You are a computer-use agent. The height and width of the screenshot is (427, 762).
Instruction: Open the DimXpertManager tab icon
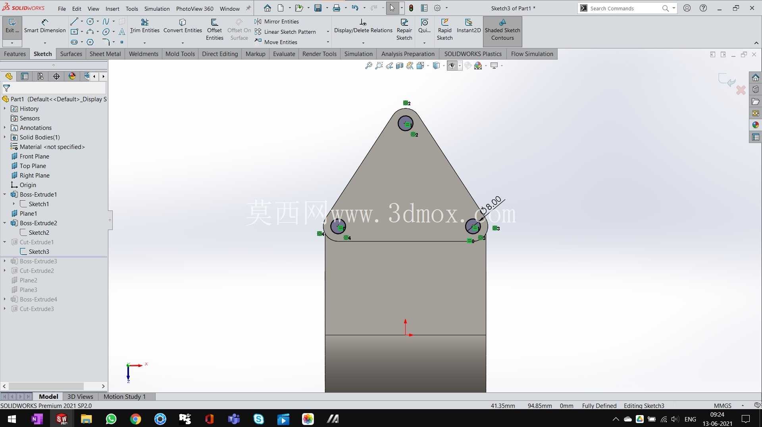click(x=56, y=76)
